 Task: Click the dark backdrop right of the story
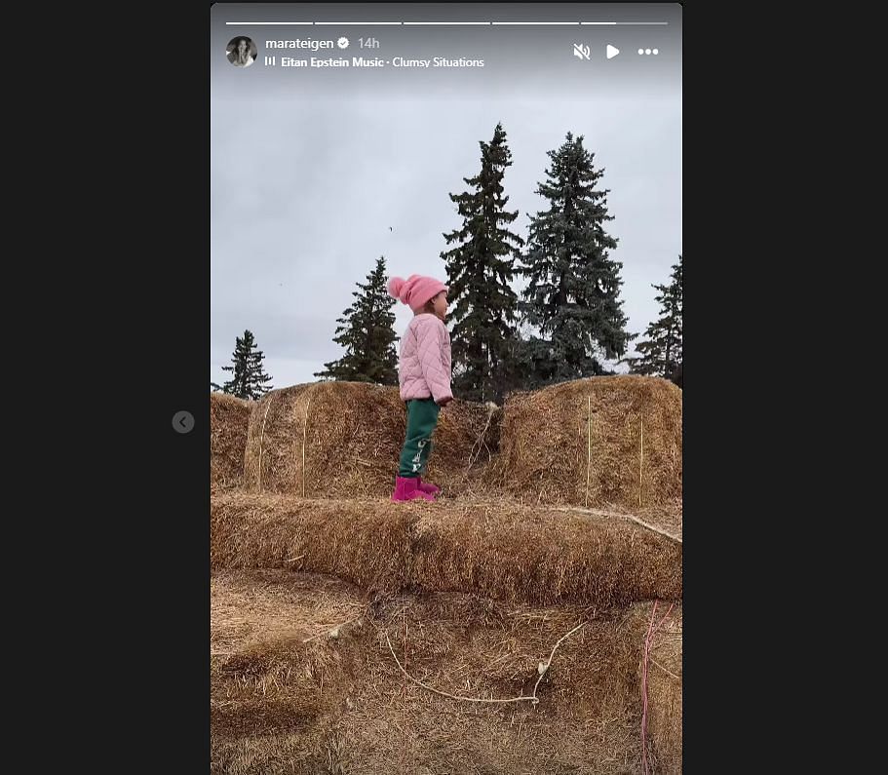pyautogui.click(x=785, y=388)
